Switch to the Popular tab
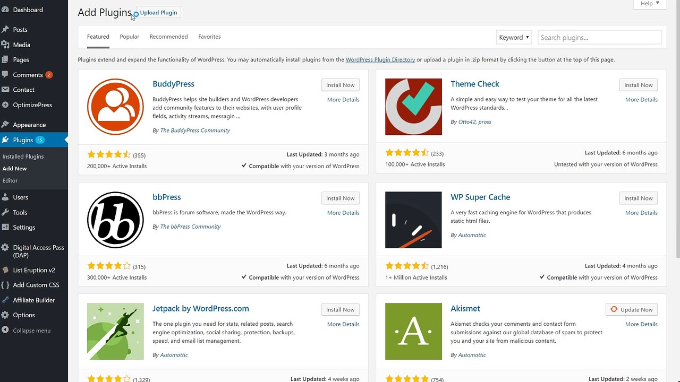 coord(129,37)
